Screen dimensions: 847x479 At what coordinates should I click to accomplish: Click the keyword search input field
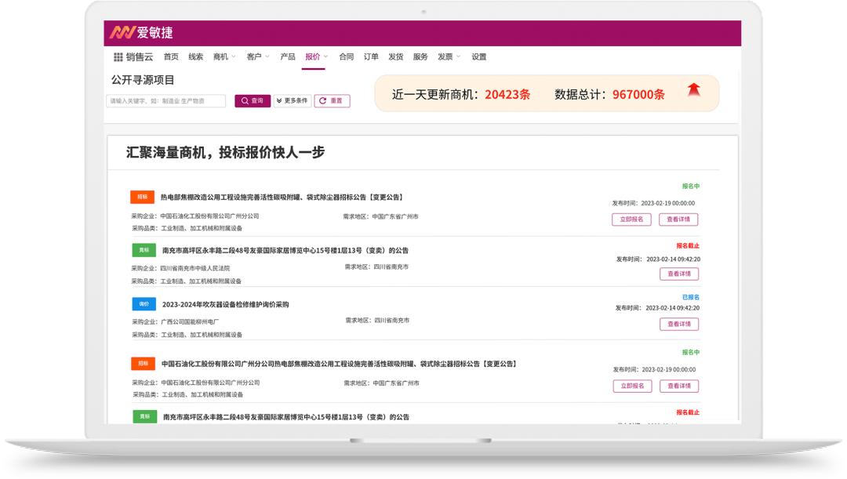point(162,100)
